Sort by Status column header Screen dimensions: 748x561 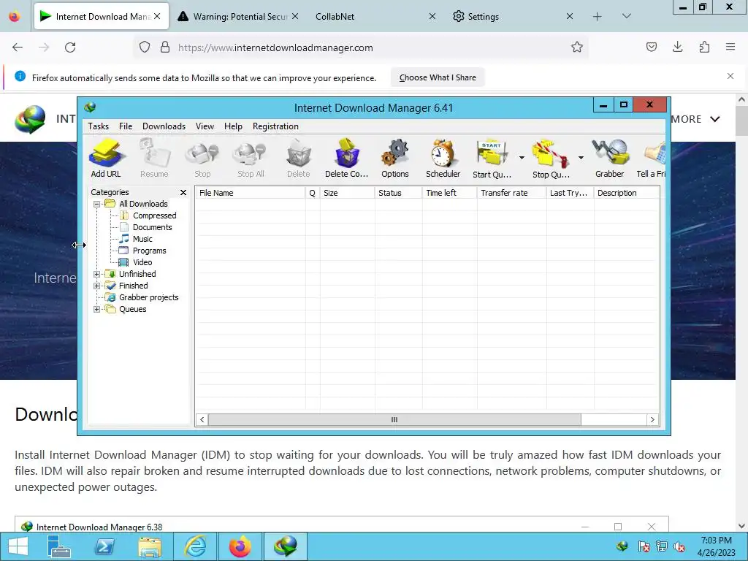pos(398,193)
